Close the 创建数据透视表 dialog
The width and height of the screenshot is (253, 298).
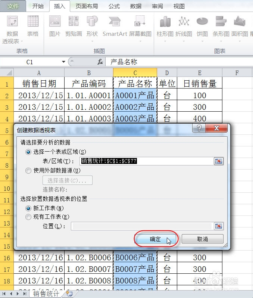click(216, 128)
